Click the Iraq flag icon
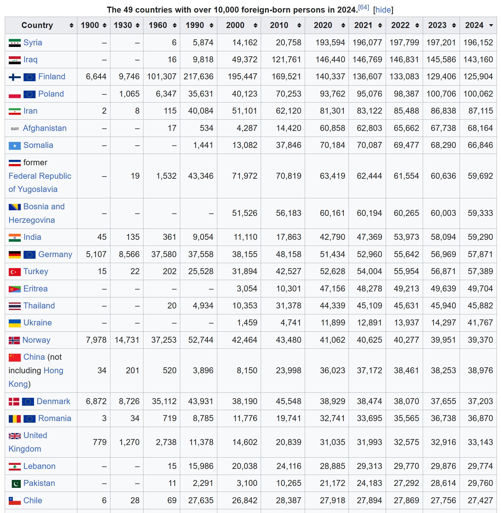Viewport: 502px width, 513px height. (14, 60)
